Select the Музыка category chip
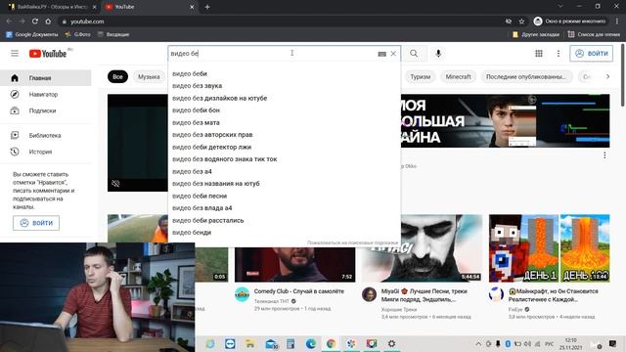 [x=149, y=76]
